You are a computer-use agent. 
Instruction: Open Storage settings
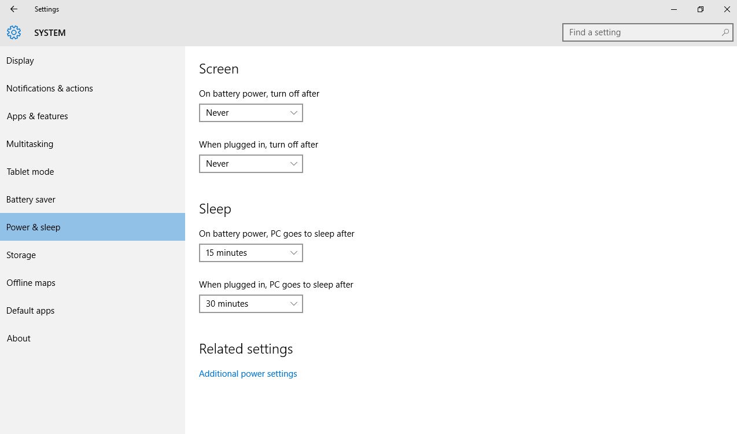(21, 255)
